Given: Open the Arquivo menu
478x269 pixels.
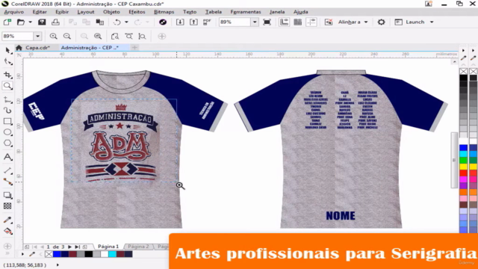Looking at the screenshot, I should [x=14, y=12].
